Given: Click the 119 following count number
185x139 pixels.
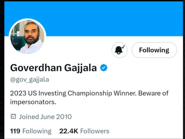Looking at the screenshot, I should [15, 131].
